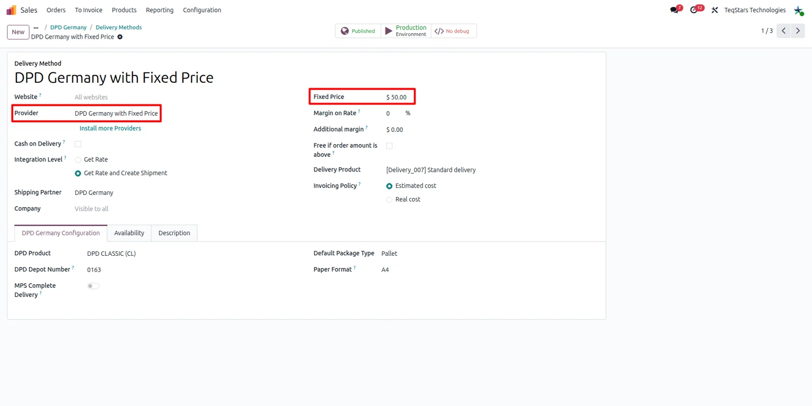The image size is (812, 406).
Task: Open the Configuration menu
Action: coord(202,10)
